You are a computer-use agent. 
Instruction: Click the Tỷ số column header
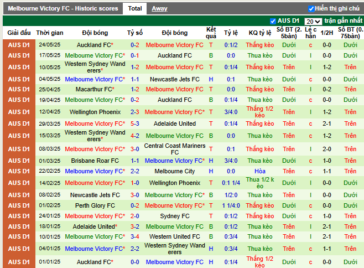tap(134, 33)
